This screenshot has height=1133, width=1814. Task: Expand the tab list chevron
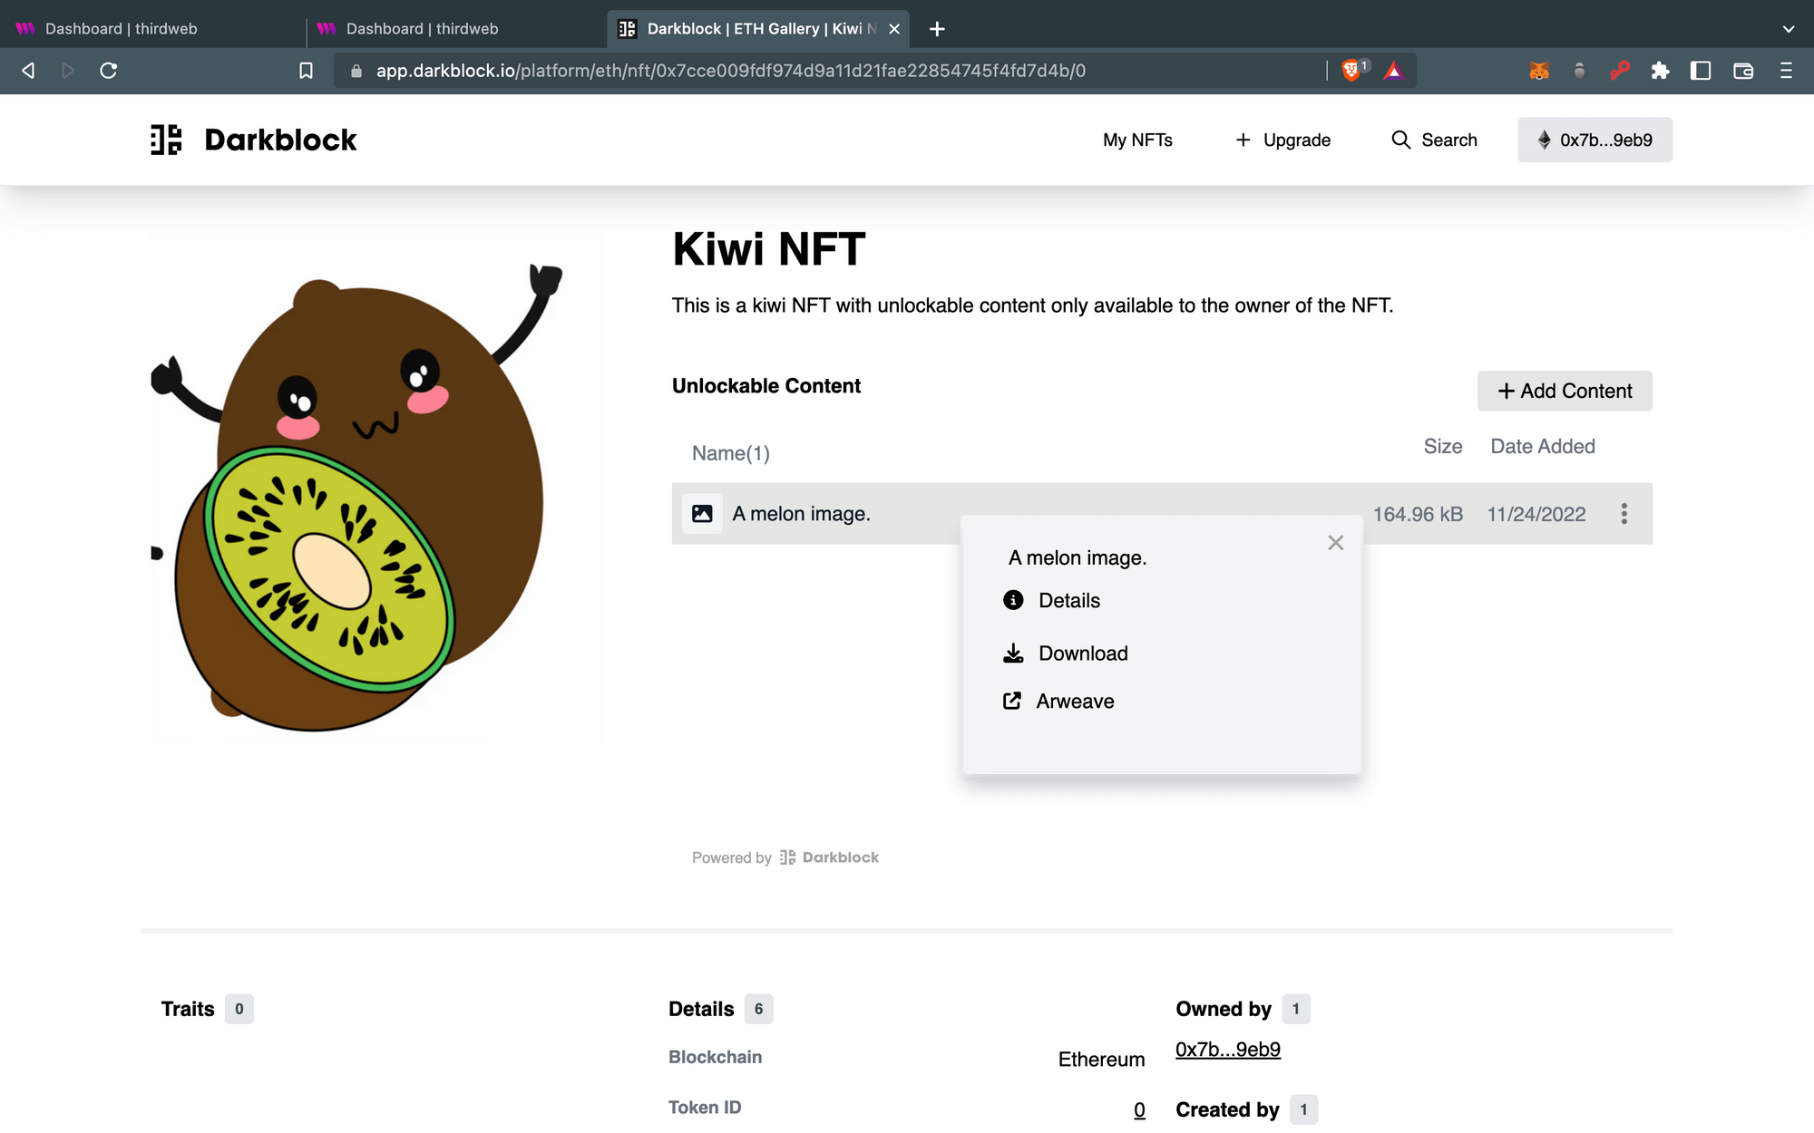(1788, 29)
